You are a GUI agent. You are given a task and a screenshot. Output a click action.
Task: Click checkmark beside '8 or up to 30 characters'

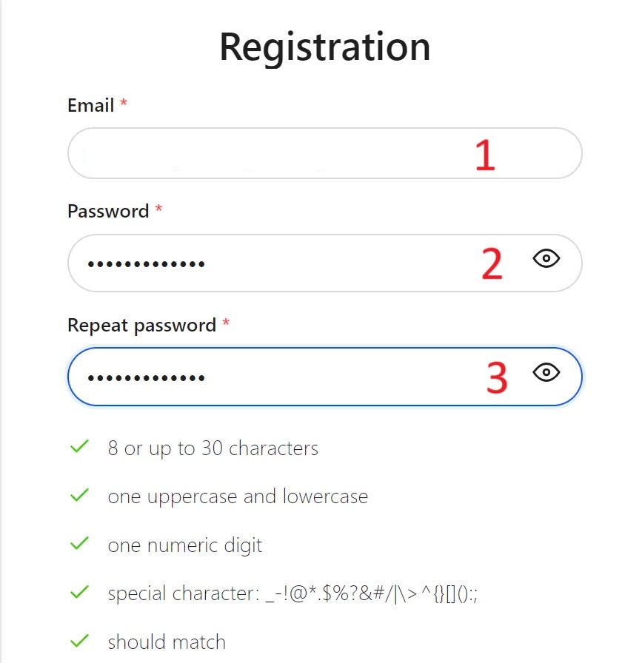pyautogui.click(x=79, y=447)
